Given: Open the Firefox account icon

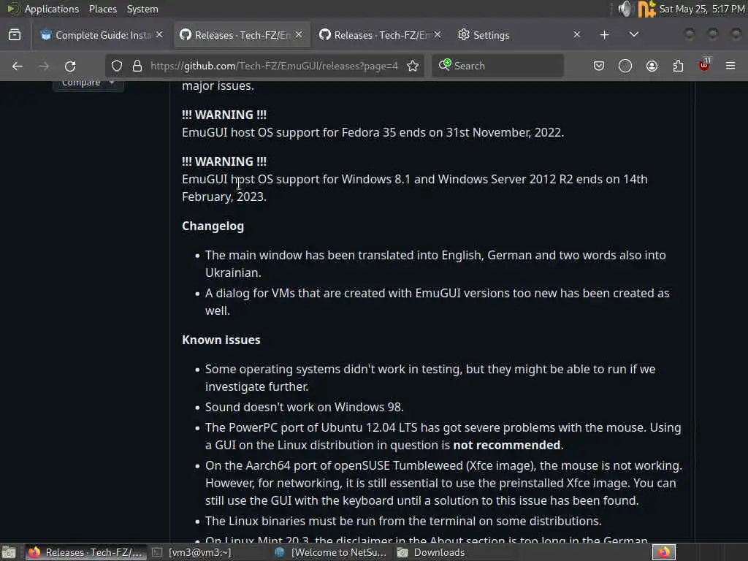Looking at the screenshot, I should tap(652, 66).
